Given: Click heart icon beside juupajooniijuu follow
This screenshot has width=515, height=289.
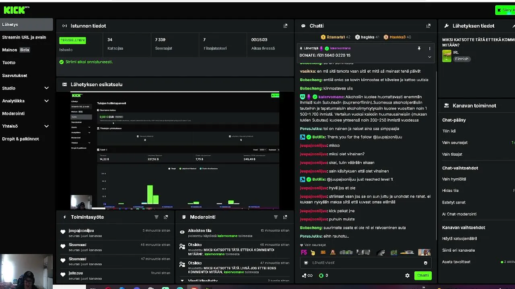Looking at the screenshot, I should click(x=63, y=232).
